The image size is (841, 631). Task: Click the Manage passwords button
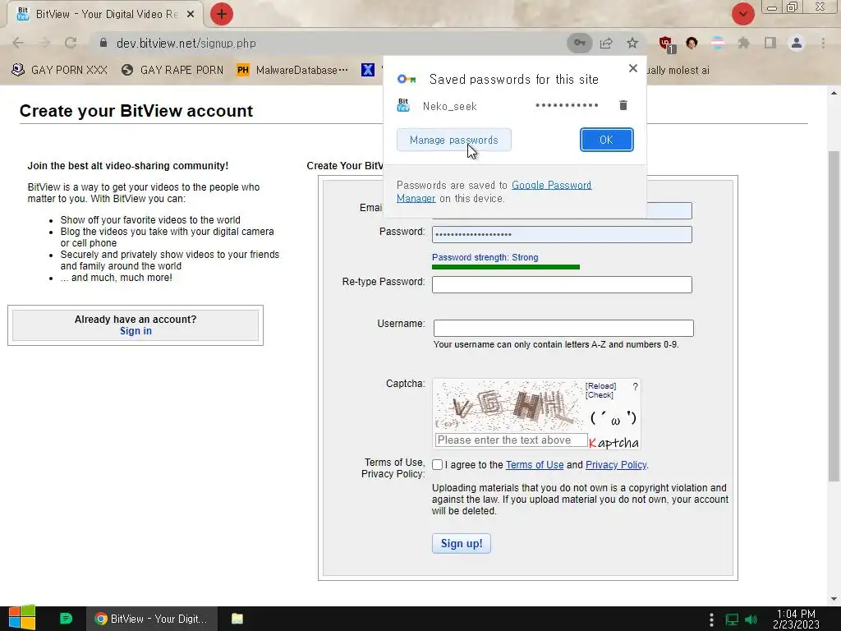click(453, 140)
